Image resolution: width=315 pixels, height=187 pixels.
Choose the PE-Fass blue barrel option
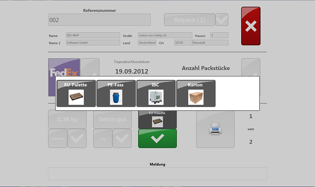click(x=116, y=93)
